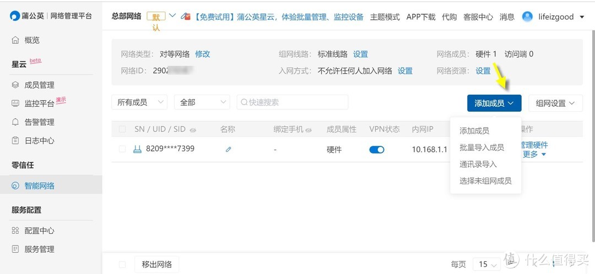Image resolution: width=595 pixels, height=274 pixels.
Task: Click the 免费试用 蒲公英星云 promo link
Action: pyautogui.click(x=279, y=17)
